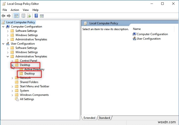Viewport: 179px width, 125px height.
Task: Minimize the Local Group Policy Editor window
Action: 152,4
